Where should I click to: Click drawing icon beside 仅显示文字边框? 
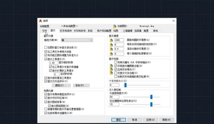(x=111, y=73)
